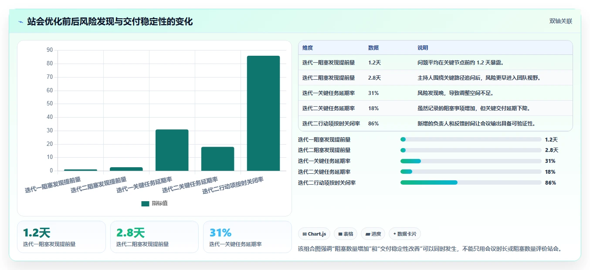
Task: Click the 1.2天 label beside the progress bar
Action: [x=551, y=140]
